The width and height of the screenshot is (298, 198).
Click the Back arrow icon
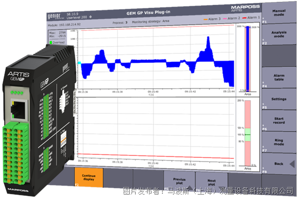[293, 164]
